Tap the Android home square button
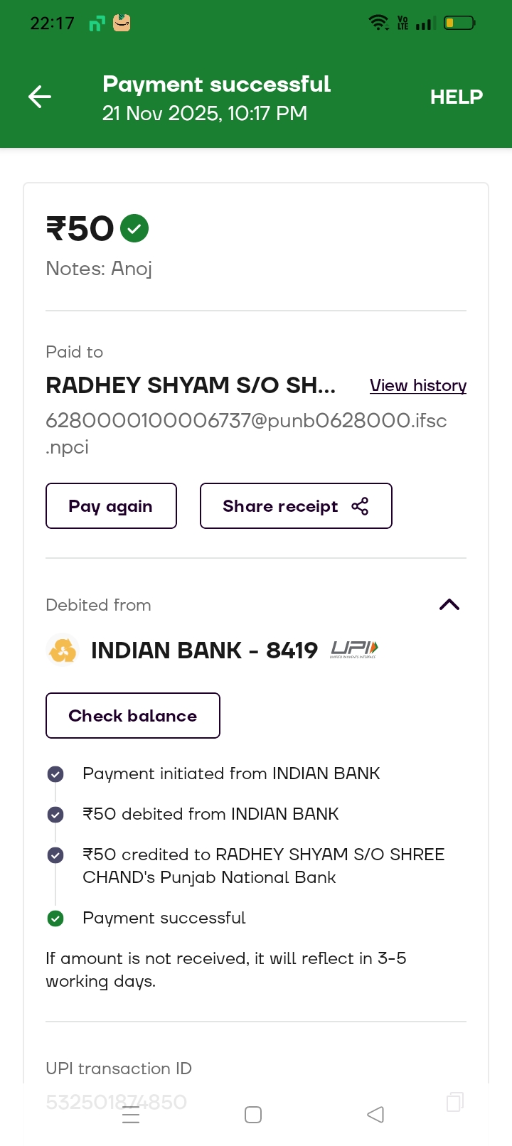Image resolution: width=512 pixels, height=1146 pixels. [253, 1114]
